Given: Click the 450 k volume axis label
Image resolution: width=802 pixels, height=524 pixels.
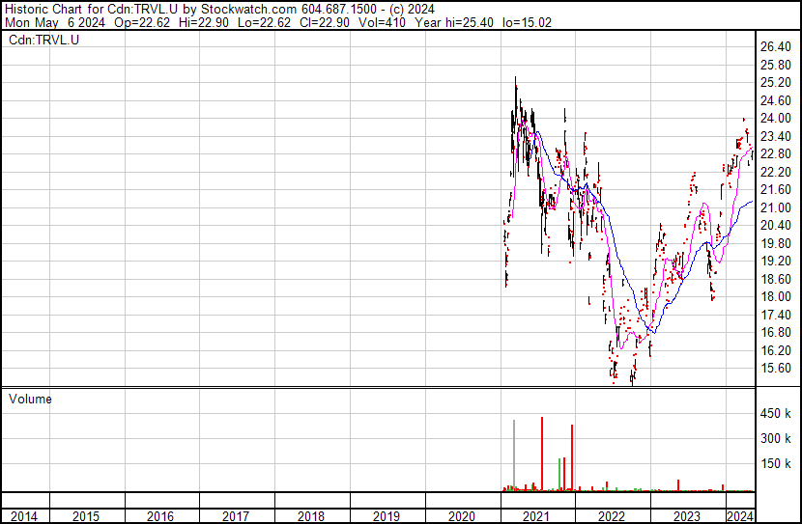Looking at the screenshot, I should point(775,413).
